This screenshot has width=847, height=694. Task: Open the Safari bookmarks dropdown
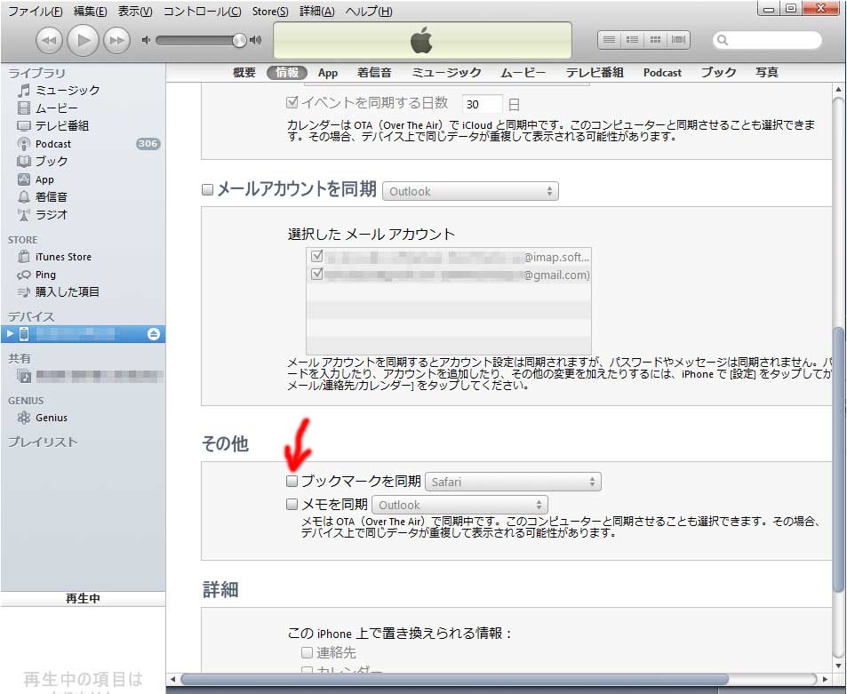tap(513, 482)
